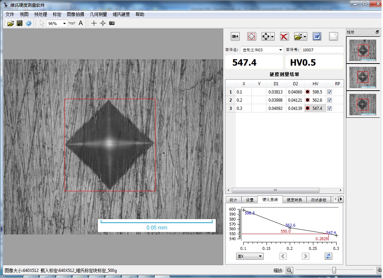Uncheck RP checkbox in row 1
Screen dimensions: 383x278
pos(329,92)
